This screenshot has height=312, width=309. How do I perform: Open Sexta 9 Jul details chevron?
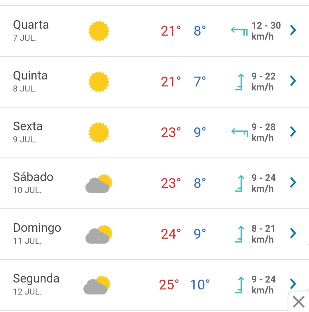293,132
